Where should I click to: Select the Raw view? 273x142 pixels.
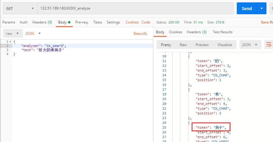[183, 45]
